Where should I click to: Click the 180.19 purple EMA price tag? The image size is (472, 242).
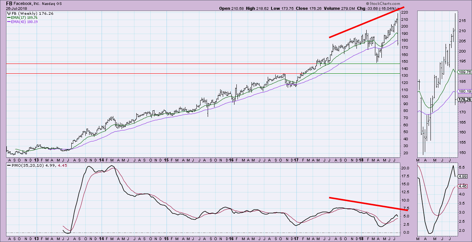(464, 91)
